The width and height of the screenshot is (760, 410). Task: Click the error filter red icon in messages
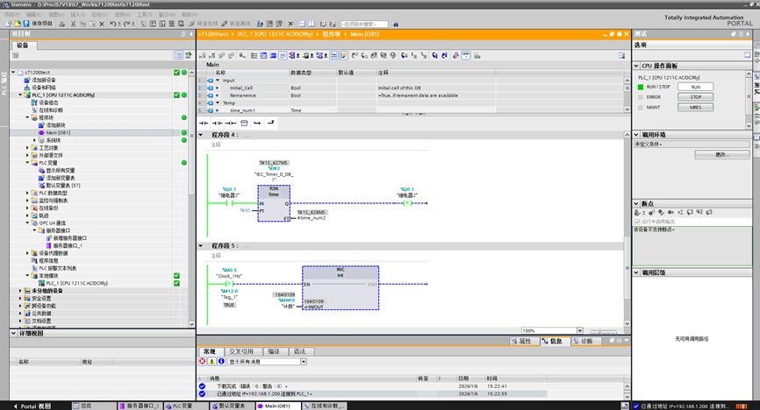(x=203, y=362)
